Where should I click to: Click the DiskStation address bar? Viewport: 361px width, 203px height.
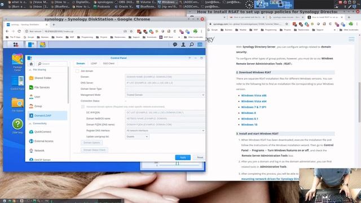click(x=78, y=32)
